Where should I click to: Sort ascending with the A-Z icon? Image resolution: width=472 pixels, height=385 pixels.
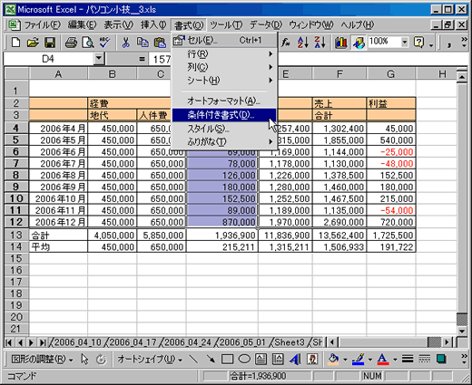point(302,42)
